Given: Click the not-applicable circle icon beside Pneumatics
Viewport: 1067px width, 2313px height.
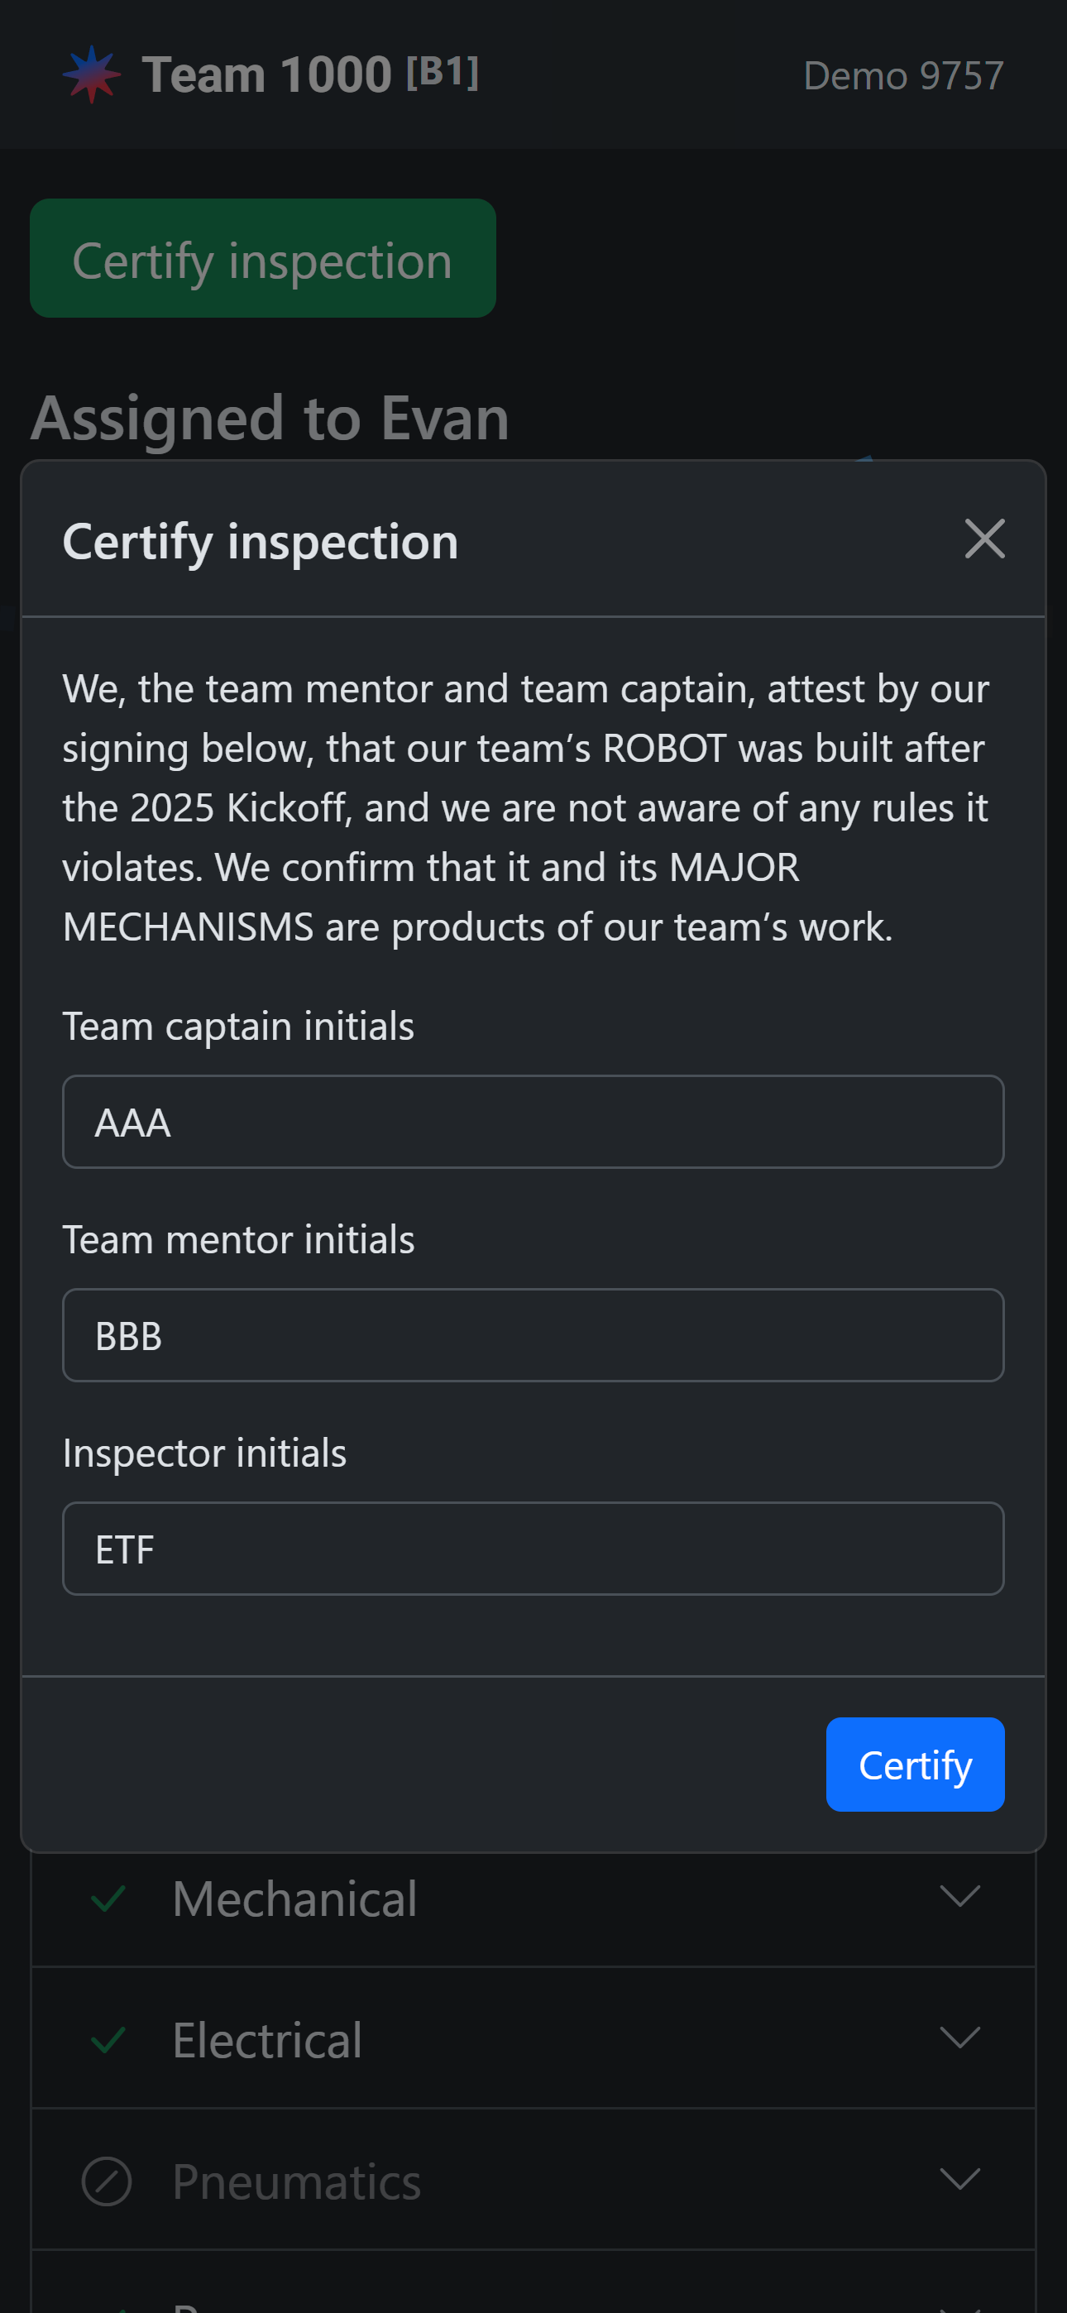Looking at the screenshot, I should tap(107, 2181).
